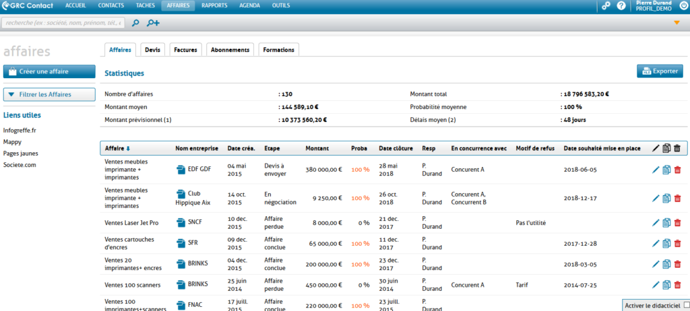
Task: Open the Abonnements tab
Action: coord(230,50)
